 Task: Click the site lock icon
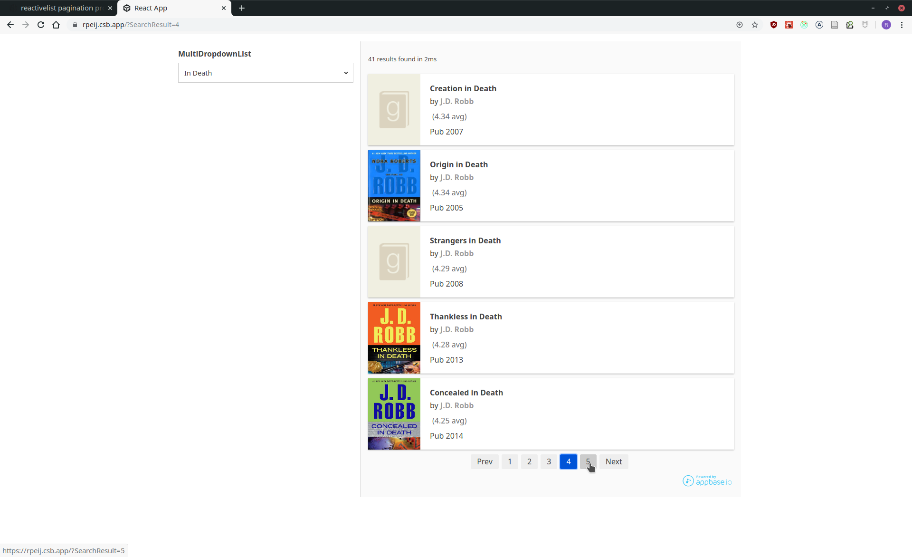pos(75,25)
